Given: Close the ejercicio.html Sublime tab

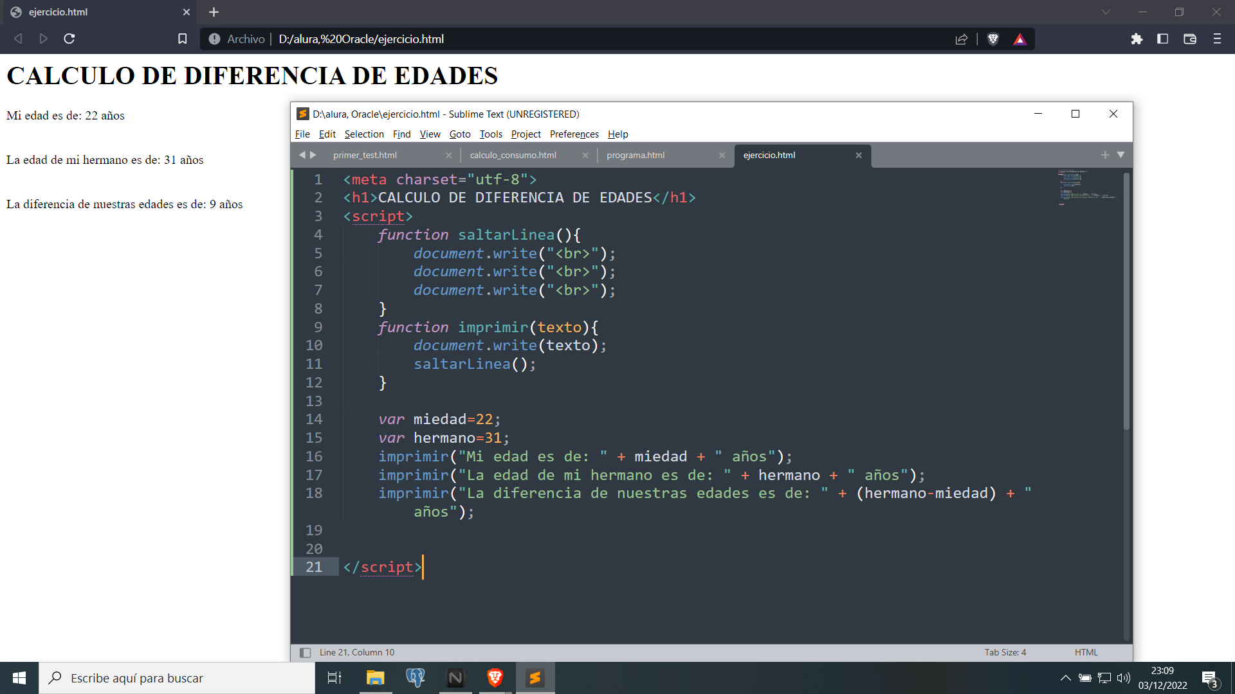Looking at the screenshot, I should coord(859,156).
